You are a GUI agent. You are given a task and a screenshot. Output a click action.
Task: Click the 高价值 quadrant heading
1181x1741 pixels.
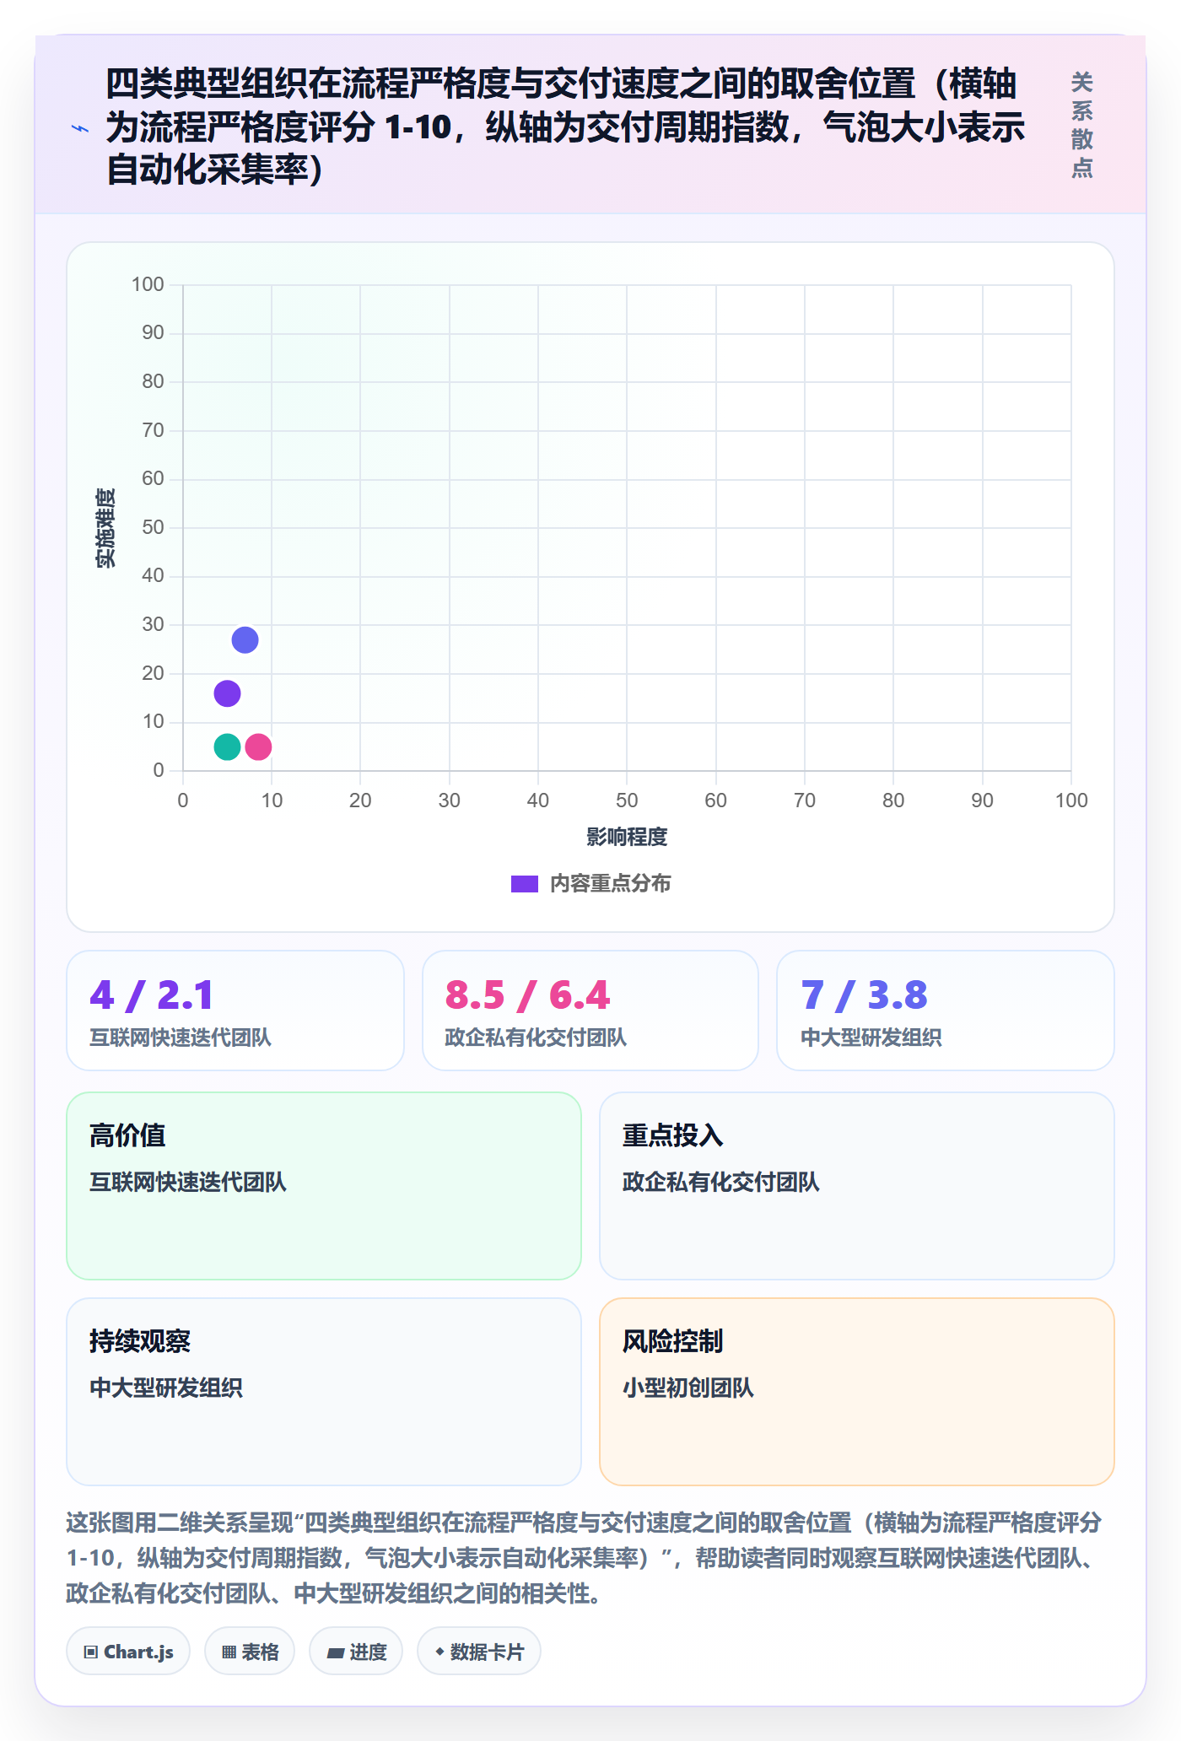(x=127, y=1135)
